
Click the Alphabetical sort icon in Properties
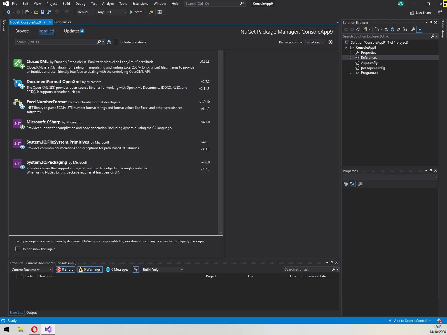pos(352,184)
